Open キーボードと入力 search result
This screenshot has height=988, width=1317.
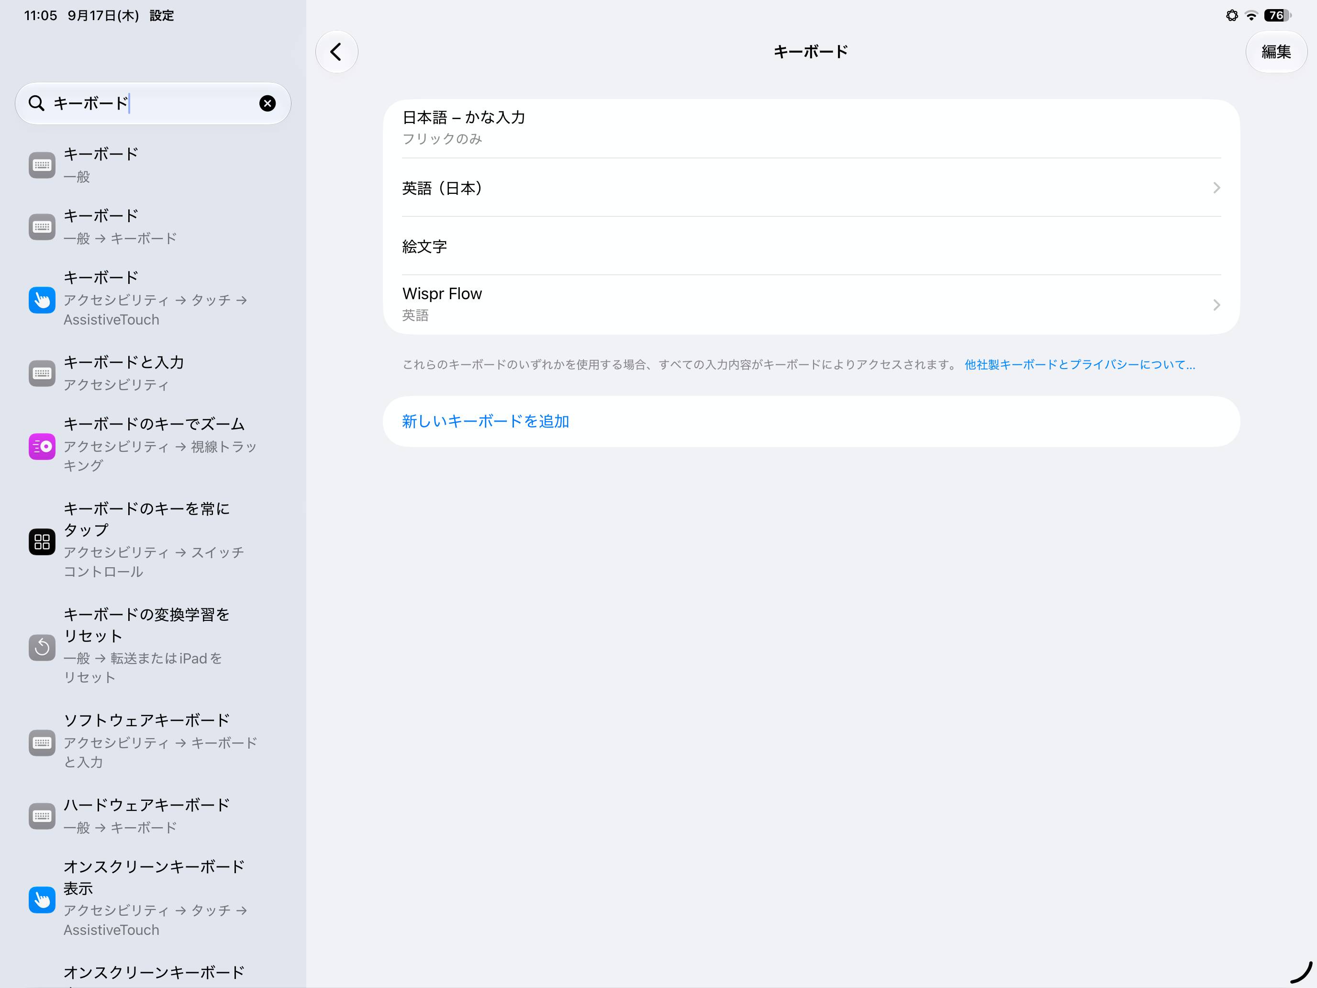tap(153, 373)
